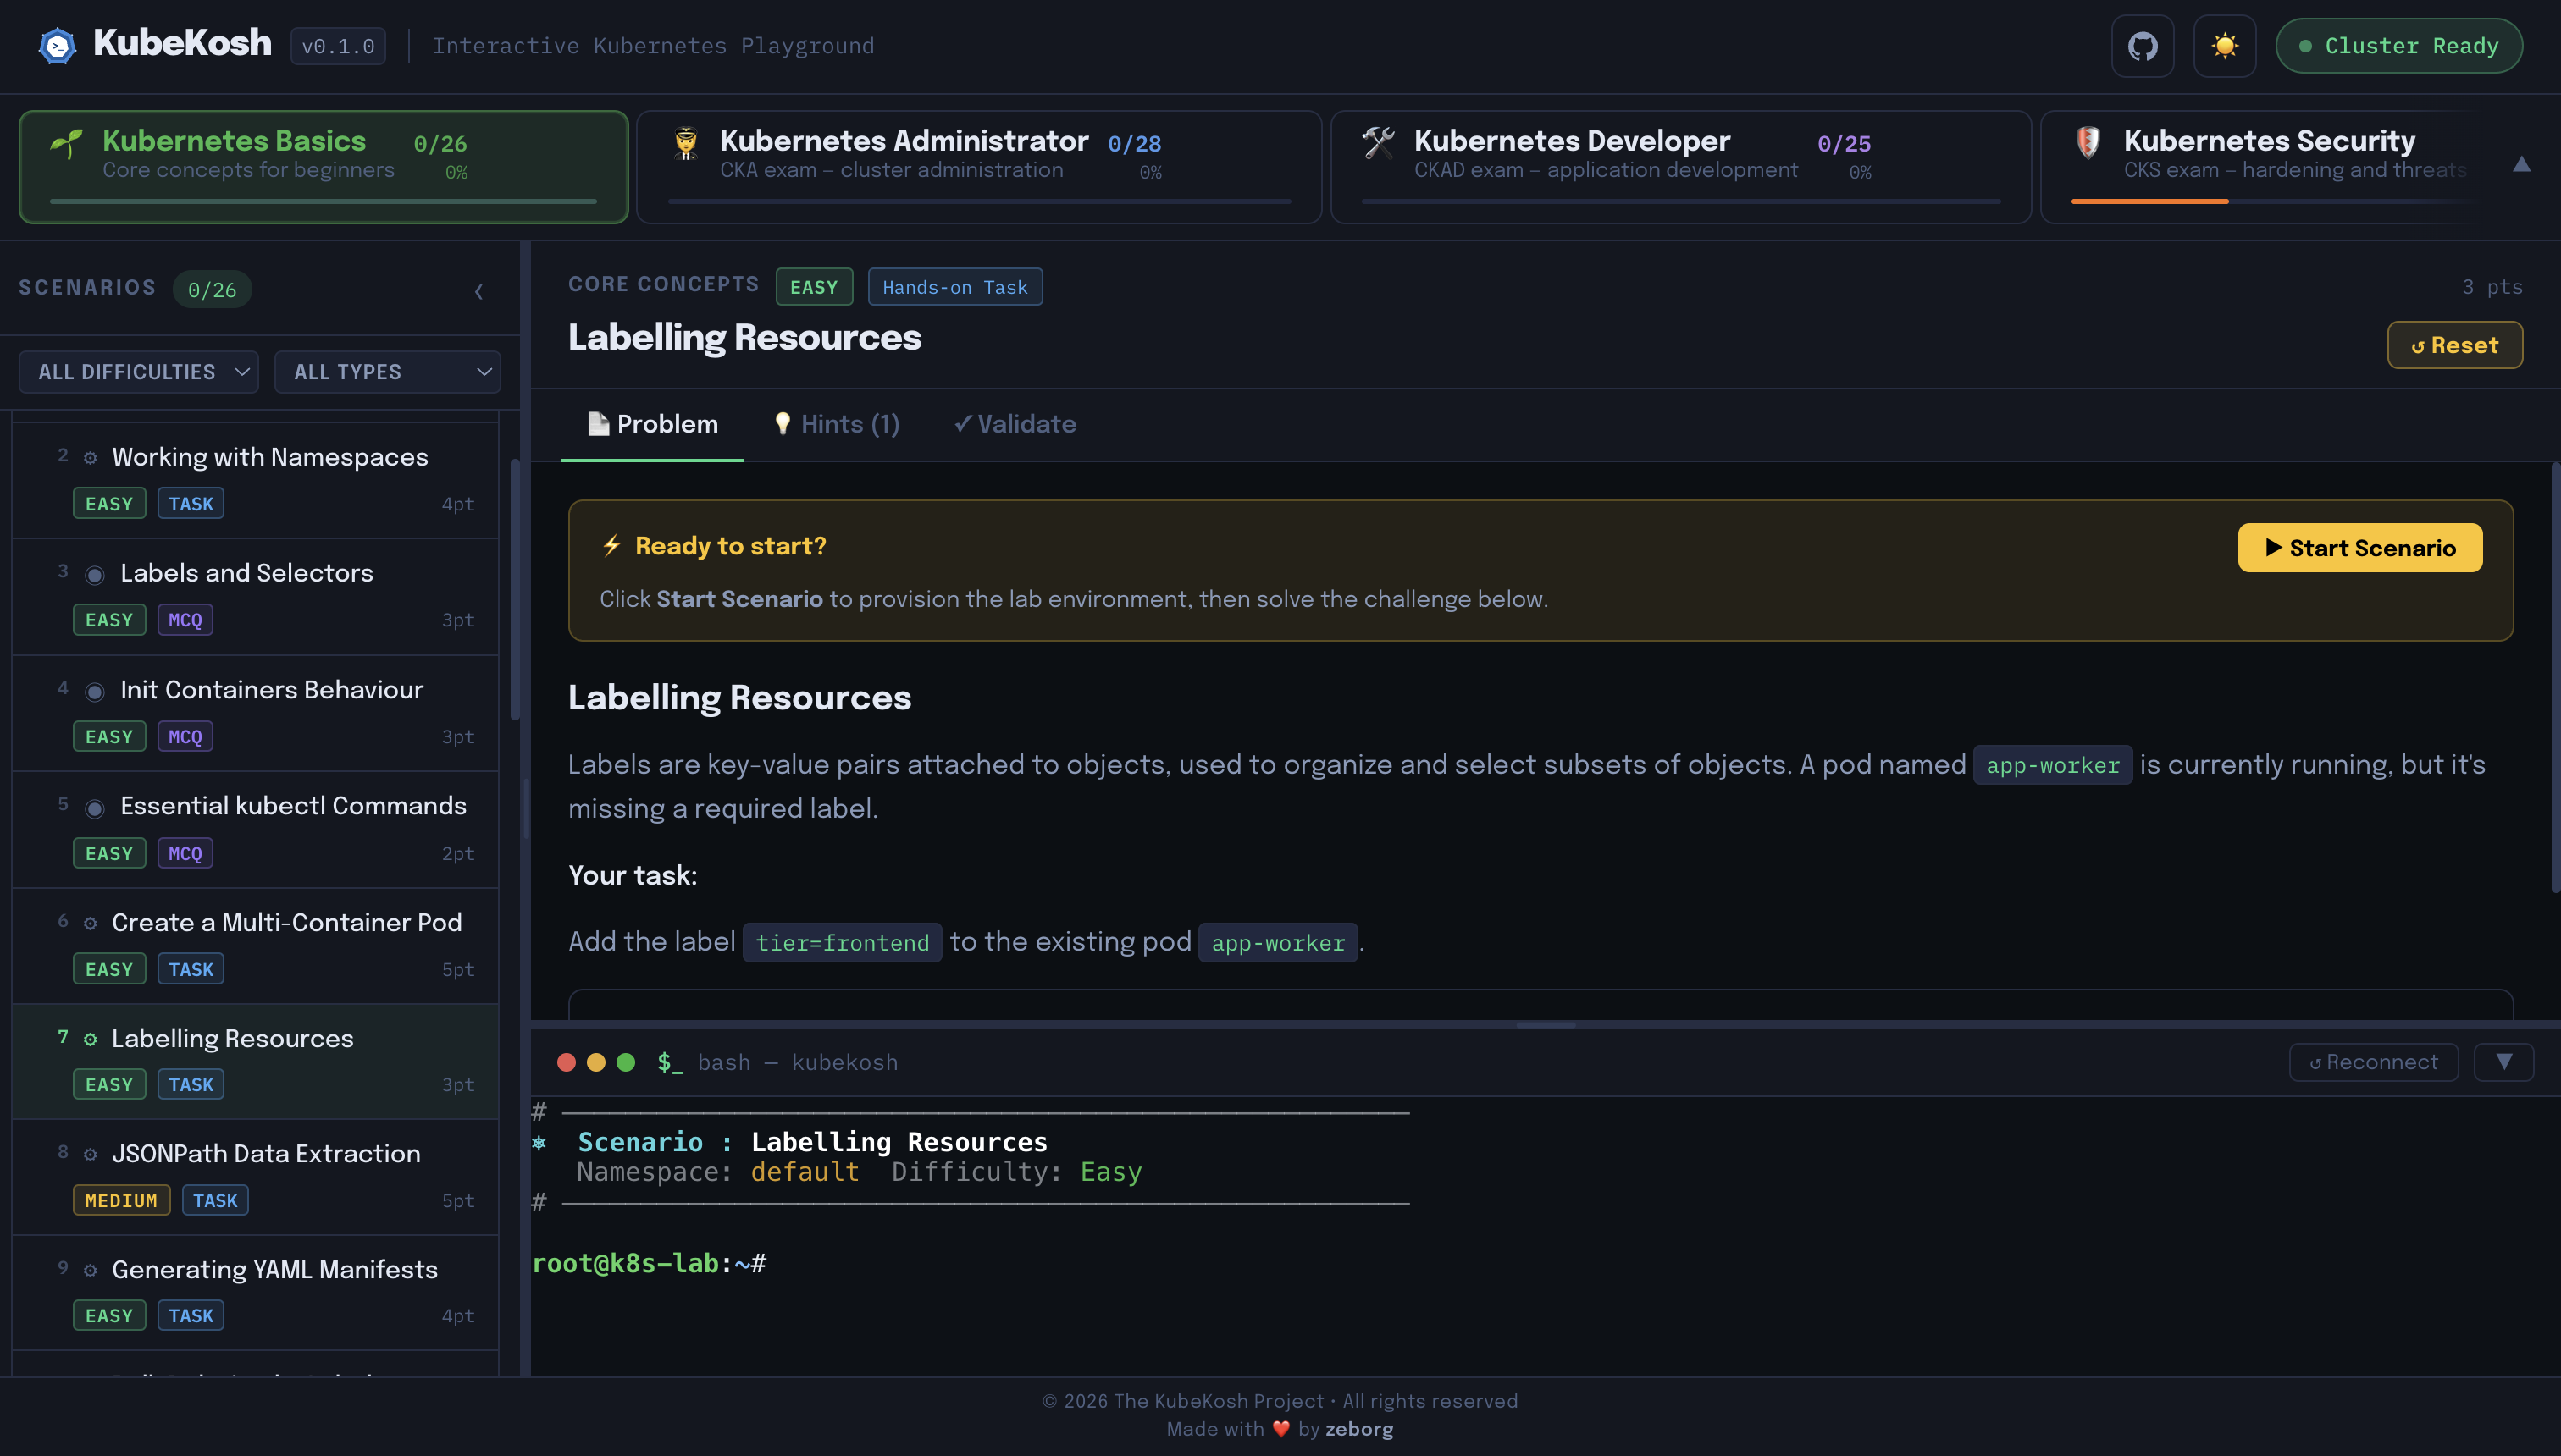The image size is (2561, 1456).
Task: Click the yellow terminal window dot
Action: click(596, 1063)
